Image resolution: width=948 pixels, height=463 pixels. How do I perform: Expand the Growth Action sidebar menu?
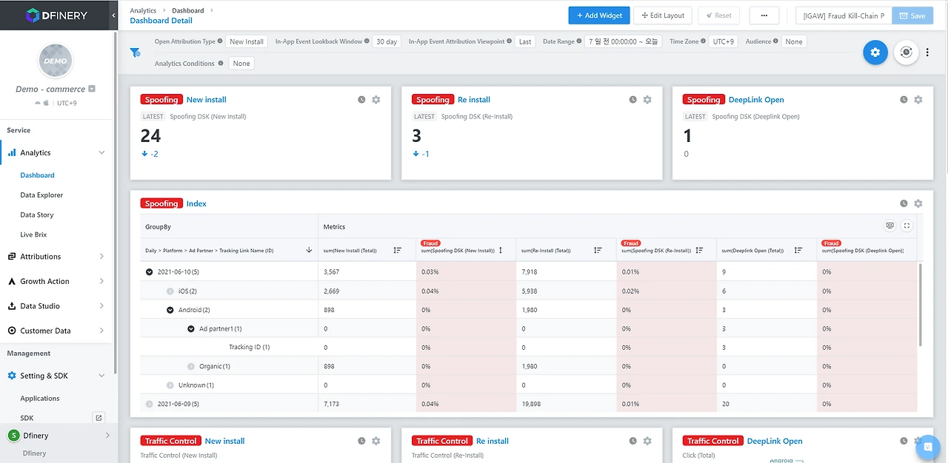[57, 281]
